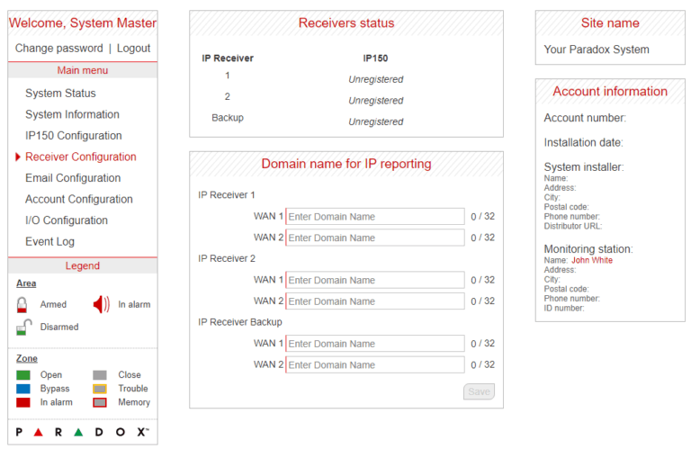
Task: Open the Event Log page
Action: tap(50, 241)
